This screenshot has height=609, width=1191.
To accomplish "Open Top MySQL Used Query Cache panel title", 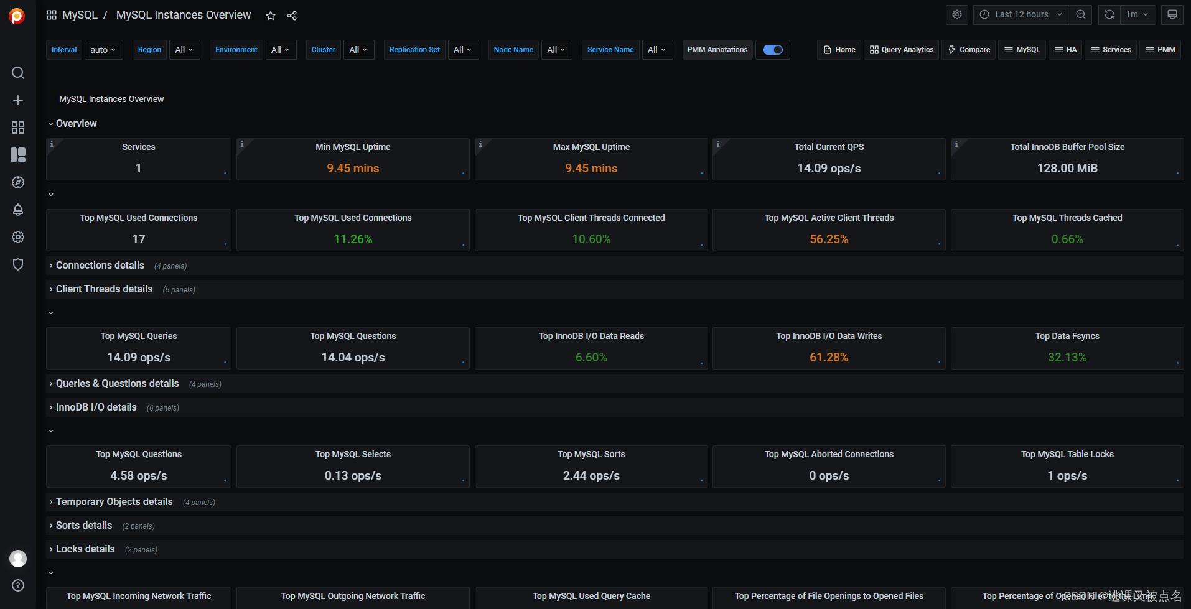I will coord(591,596).
